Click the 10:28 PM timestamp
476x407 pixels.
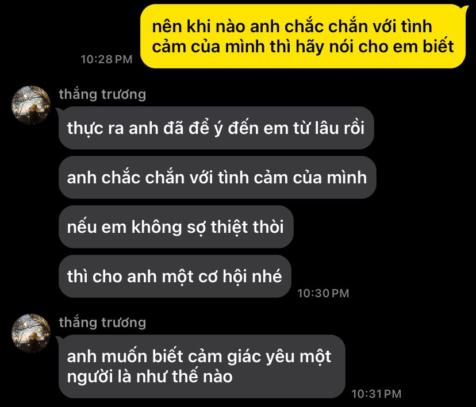coord(106,59)
